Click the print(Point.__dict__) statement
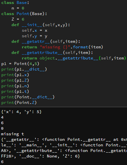The width and height of the screenshot is (127, 165). pos(28,97)
